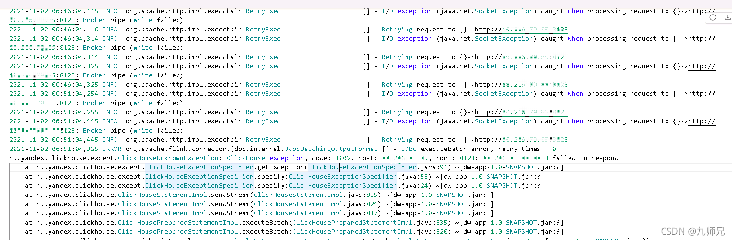Viewport: 732px width, 240px height.
Task: Click the executeBatch ClickHousePreparedStatementImpl.java:320 line
Action: point(294,232)
